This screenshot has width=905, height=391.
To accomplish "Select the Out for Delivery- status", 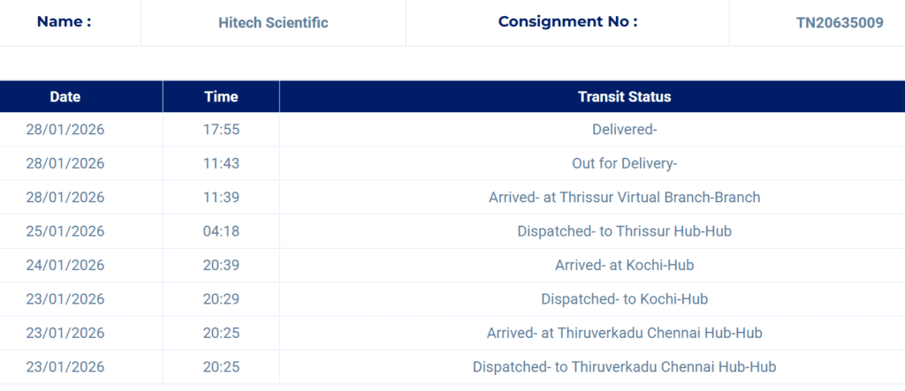I will pyautogui.click(x=624, y=163).
